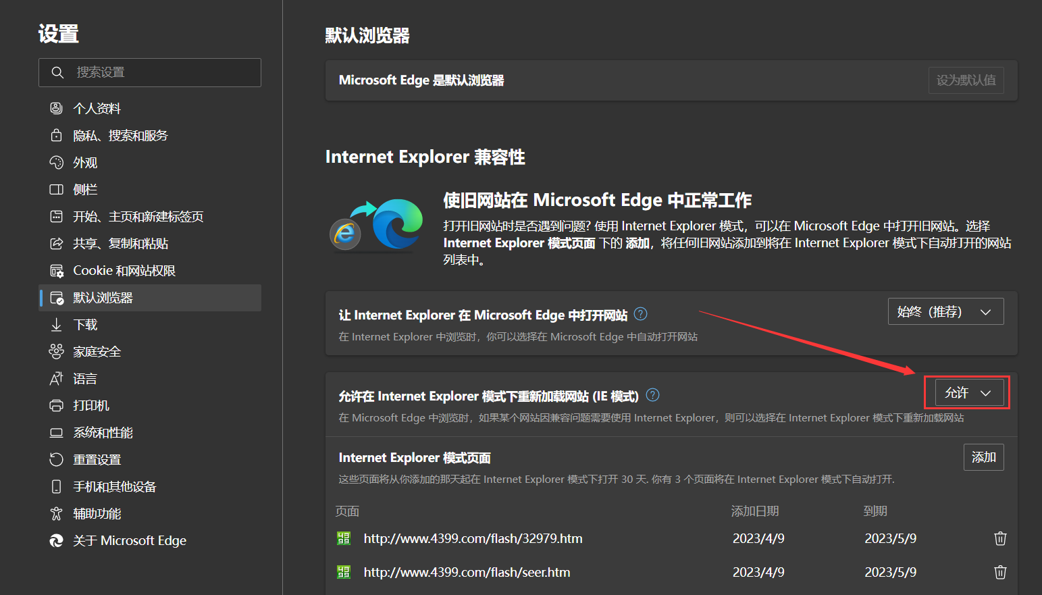The image size is (1042, 595).
Task: Open 打印机 settings
Action: 150,405
